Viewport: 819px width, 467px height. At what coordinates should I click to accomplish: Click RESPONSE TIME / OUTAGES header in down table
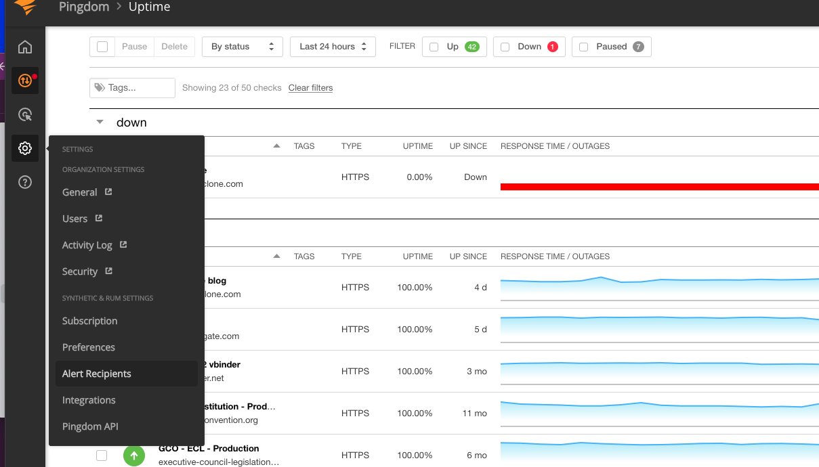pos(555,146)
